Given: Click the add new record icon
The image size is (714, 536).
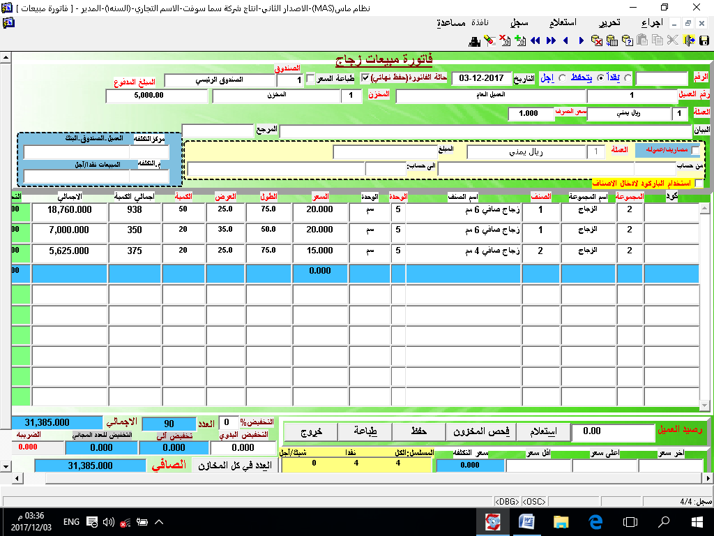Looking at the screenshot, I should click(519, 40).
